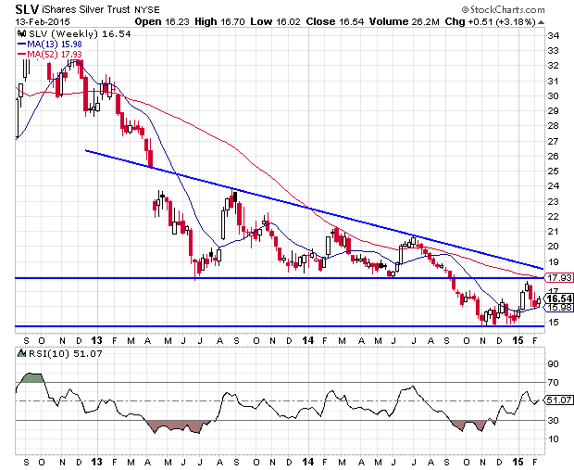Image resolution: width=574 pixels, height=470 pixels.
Task: Select the Open 16.23 value
Action: pyautogui.click(x=162, y=21)
